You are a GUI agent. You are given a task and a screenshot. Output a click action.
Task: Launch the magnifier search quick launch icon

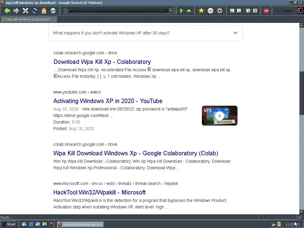point(45,224)
